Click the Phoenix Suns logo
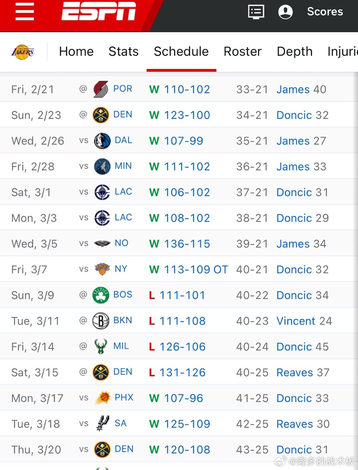The image size is (358, 470). point(102,398)
